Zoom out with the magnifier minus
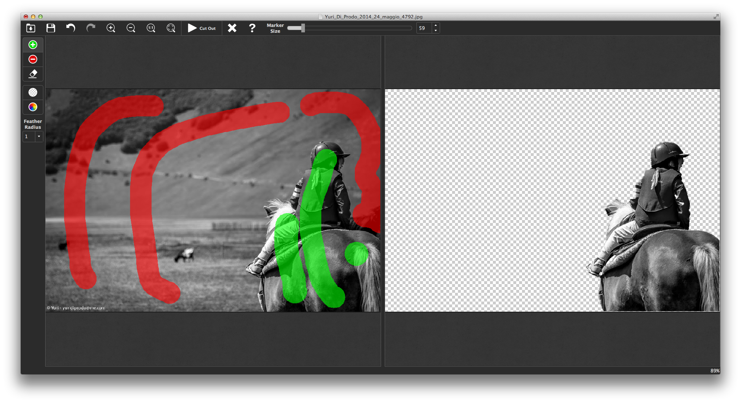 tap(131, 28)
